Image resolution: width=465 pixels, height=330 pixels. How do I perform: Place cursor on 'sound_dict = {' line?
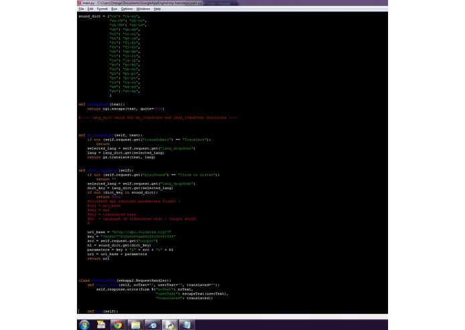(x=109, y=16)
